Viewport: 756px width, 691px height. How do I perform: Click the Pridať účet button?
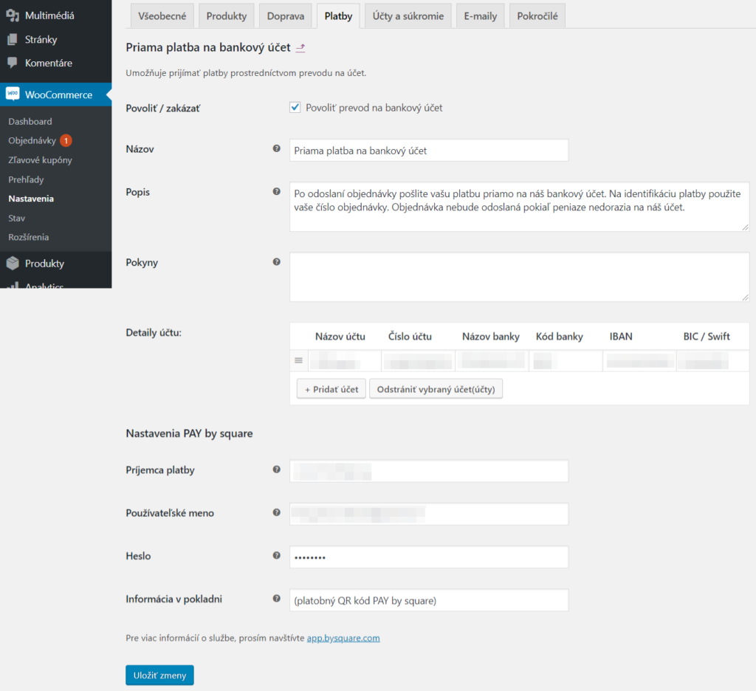[x=331, y=388]
